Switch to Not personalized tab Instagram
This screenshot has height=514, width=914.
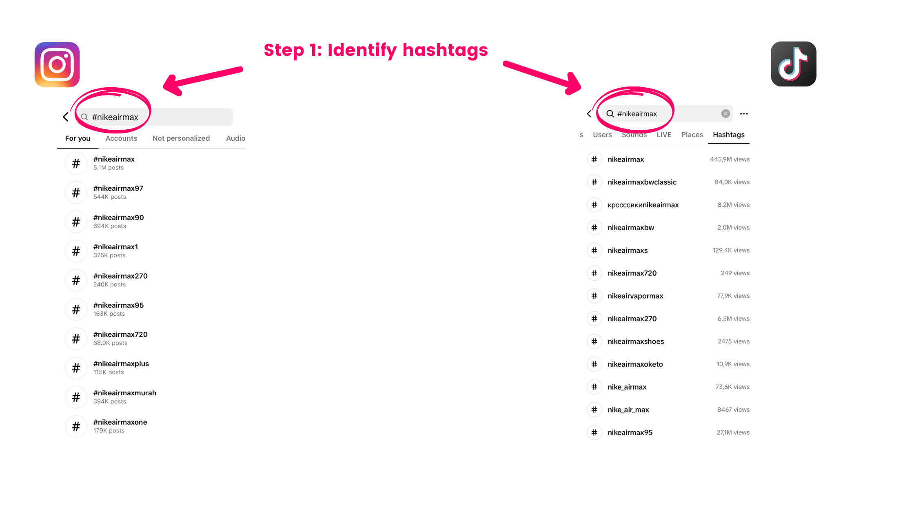(181, 138)
